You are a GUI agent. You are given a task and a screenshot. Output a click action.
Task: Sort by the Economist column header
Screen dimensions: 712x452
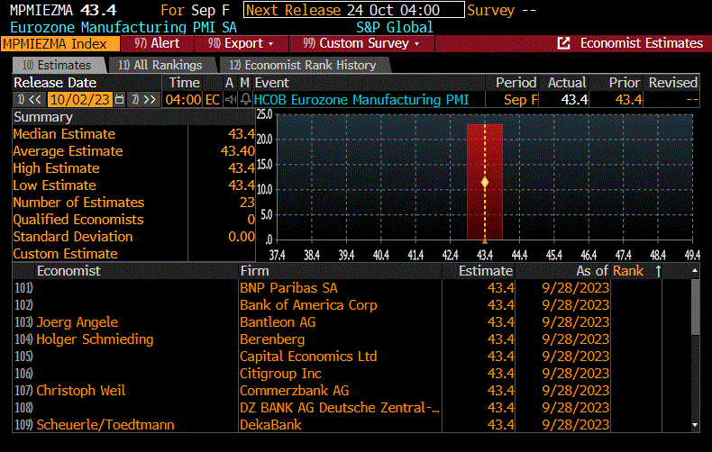coord(68,271)
